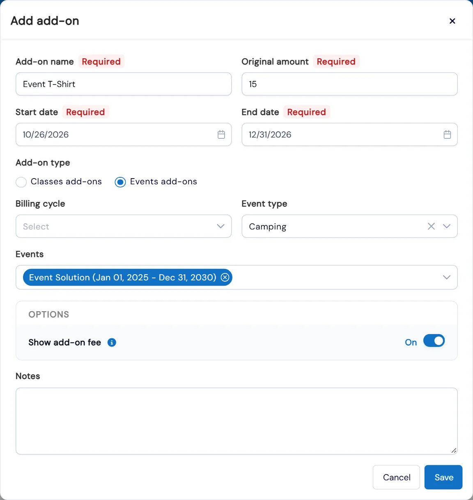Click the Save button
Image resolution: width=473 pixels, height=500 pixels.
[x=443, y=477]
